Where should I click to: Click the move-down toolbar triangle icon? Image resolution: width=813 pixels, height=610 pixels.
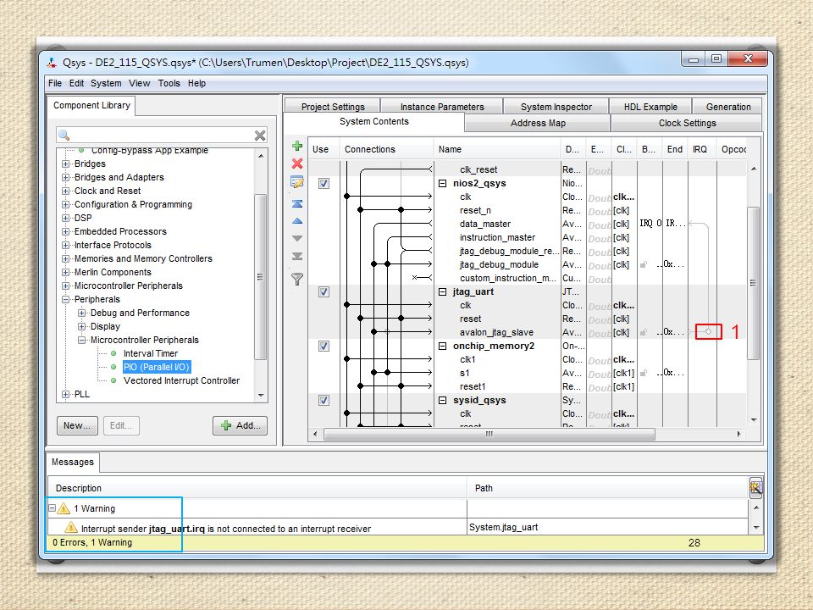pos(297,239)
